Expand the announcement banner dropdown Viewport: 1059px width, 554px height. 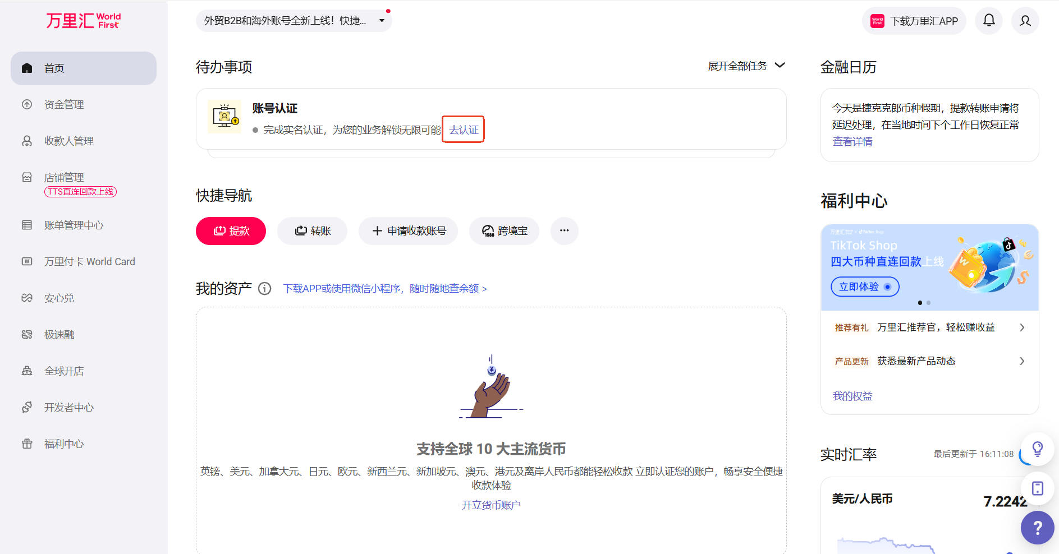tap(382, 21)
